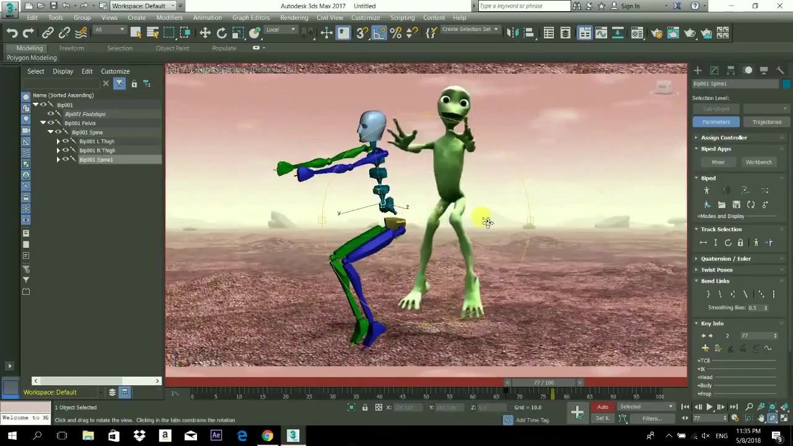Viewport: 793px width, 446px height.
Task: Click the Mixer button
Action: tap(718, 162)
